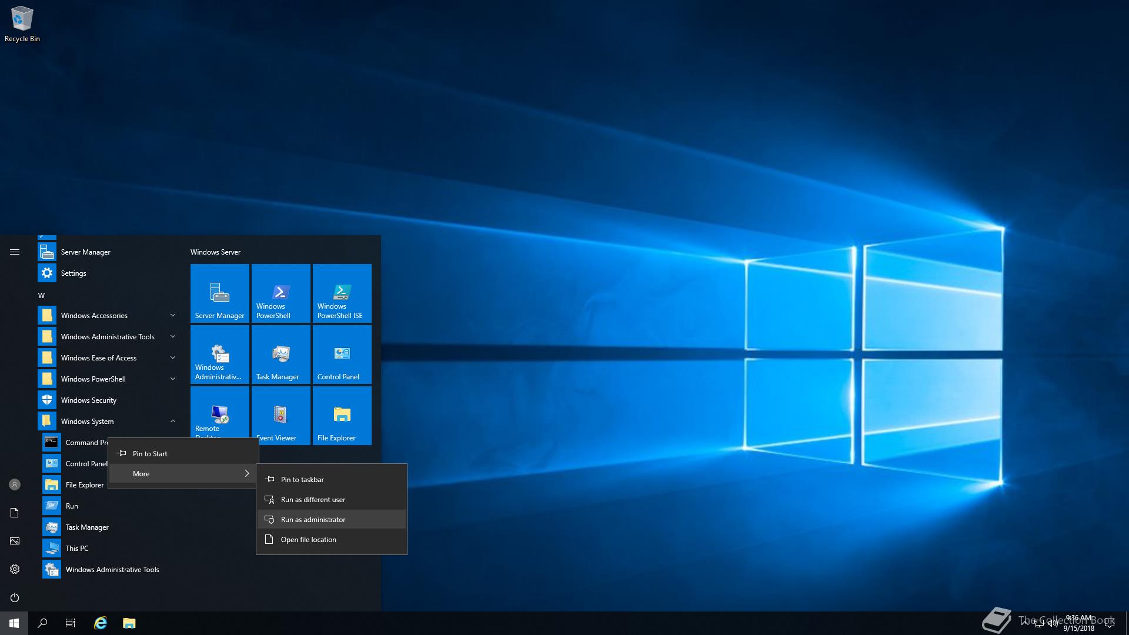Choose Run as different user

[x=332, y=499]
